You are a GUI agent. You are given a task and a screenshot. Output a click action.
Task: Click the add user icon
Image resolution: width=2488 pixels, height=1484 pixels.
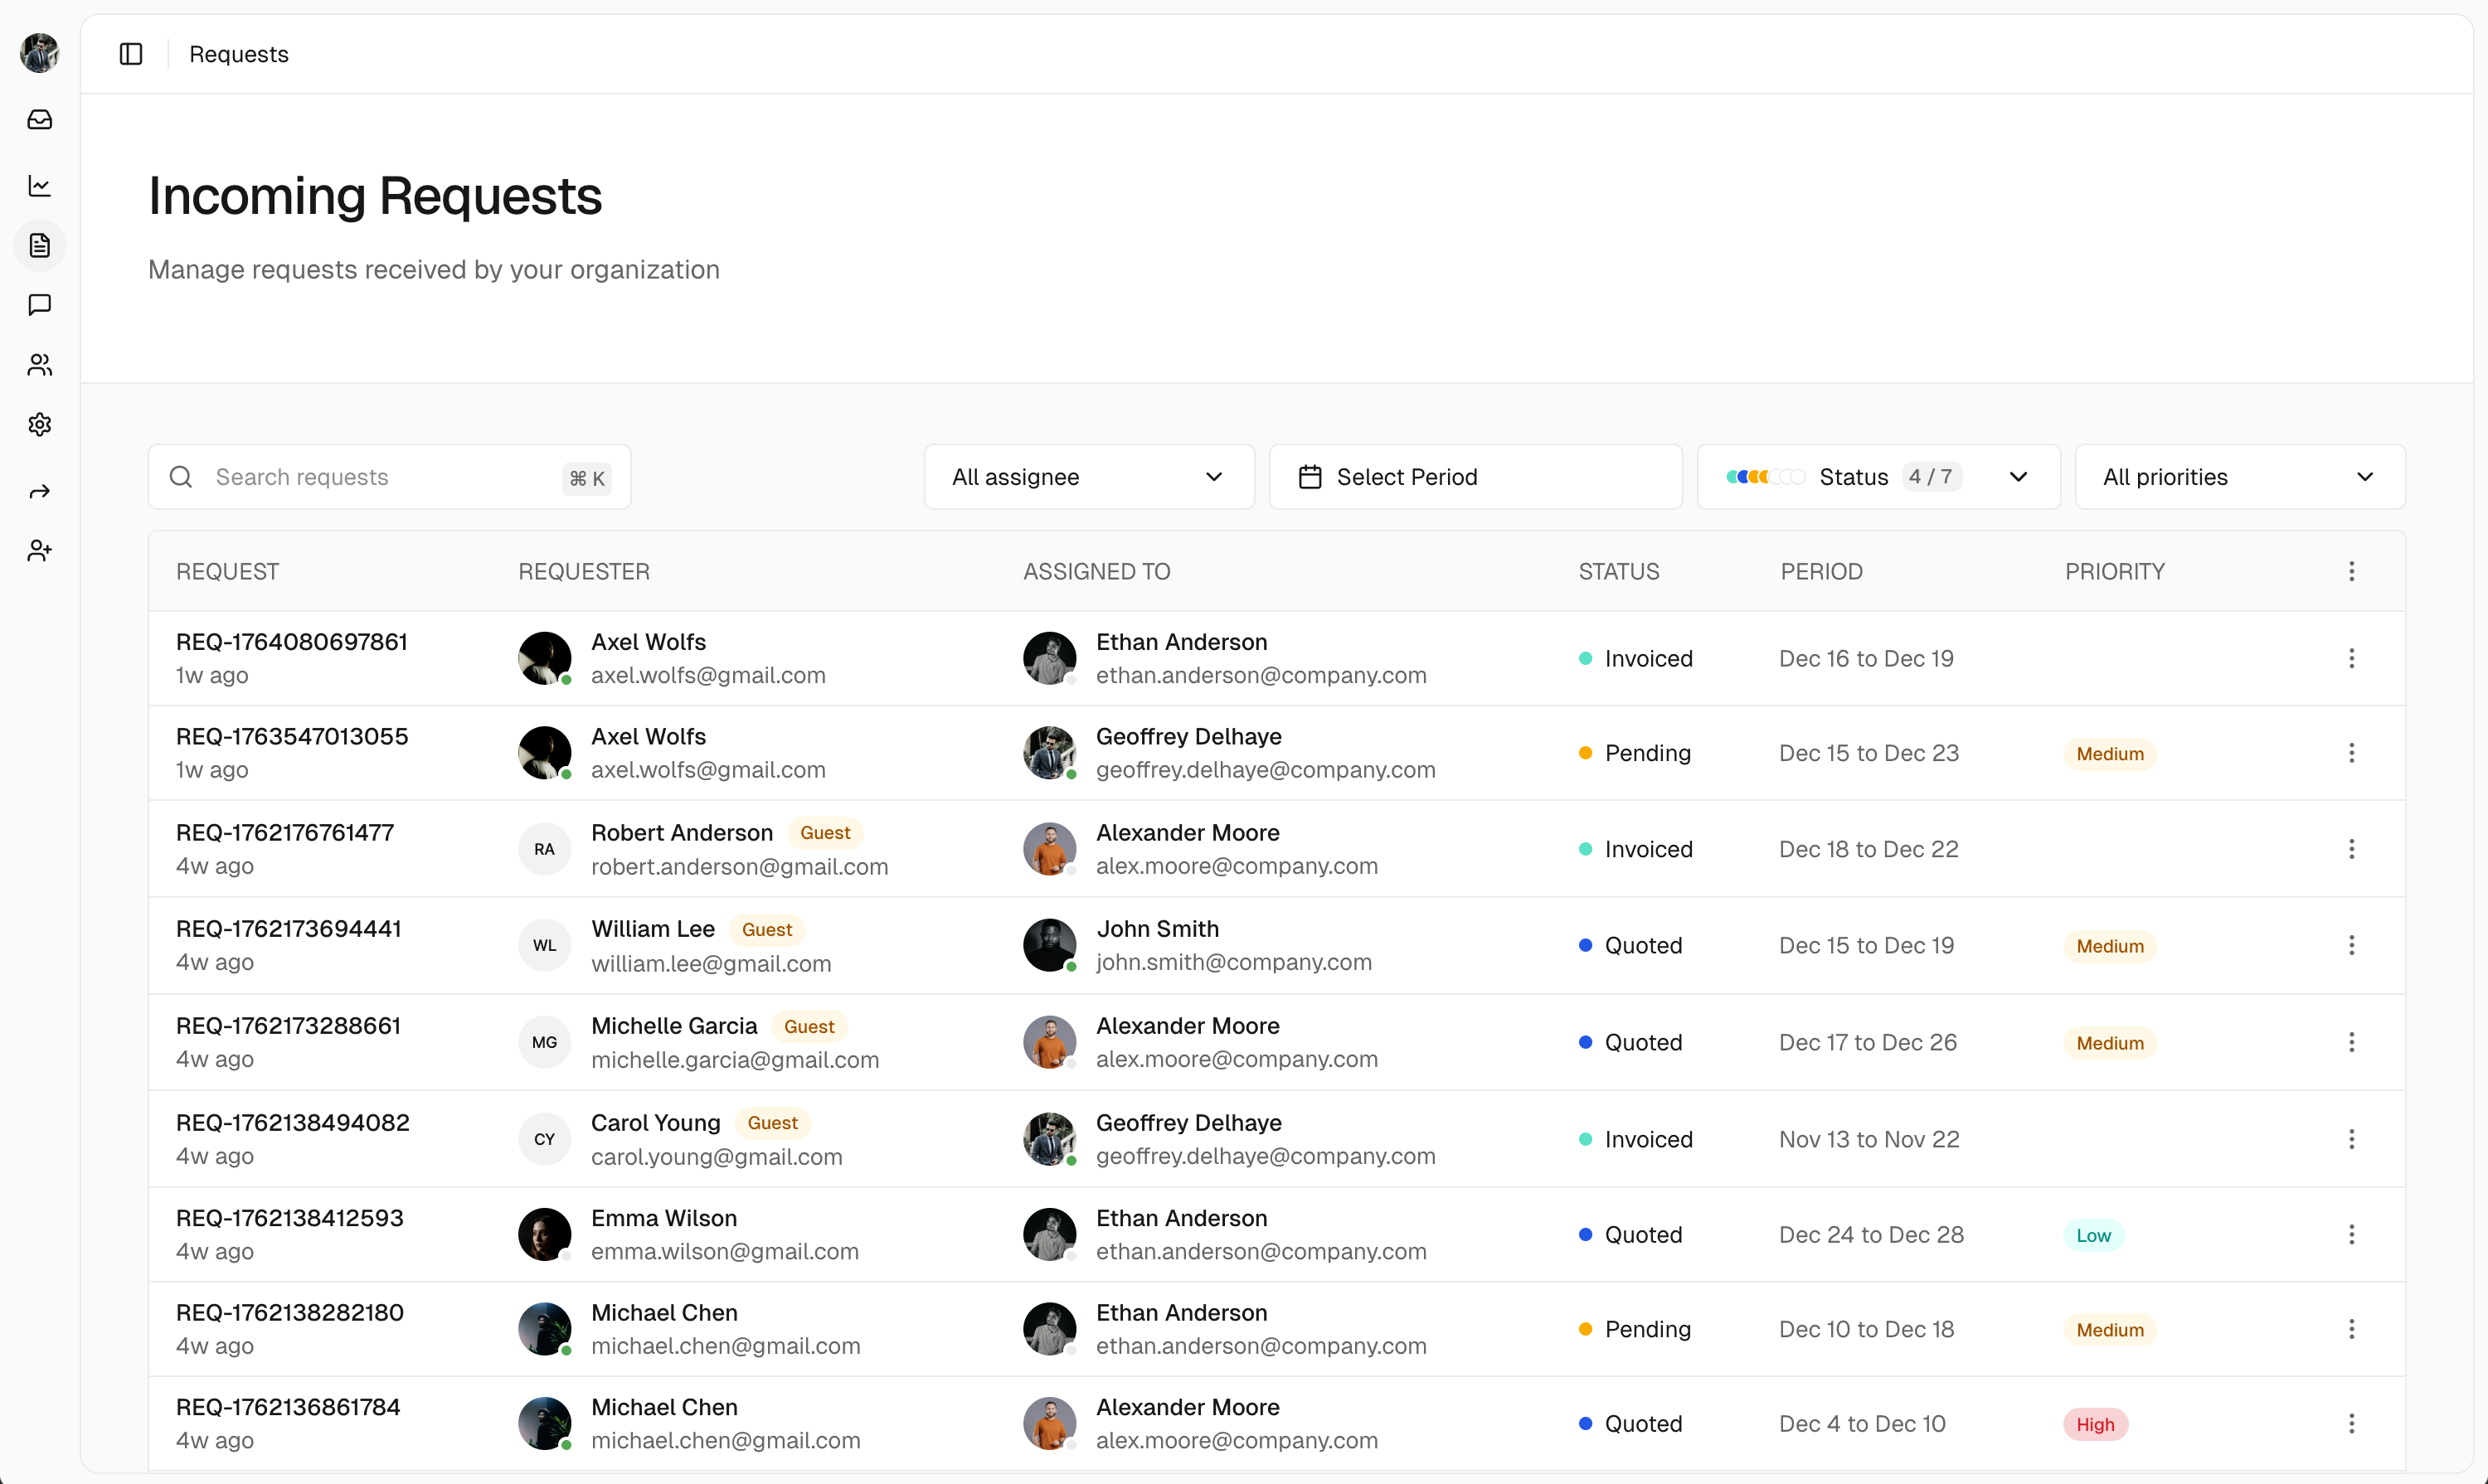point(40,551)
